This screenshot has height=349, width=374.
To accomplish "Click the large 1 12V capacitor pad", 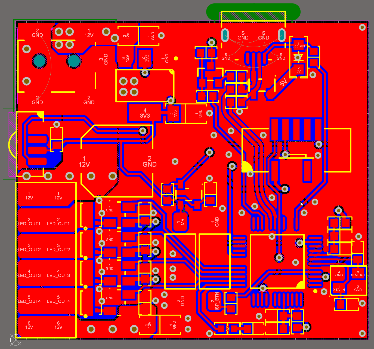I will click(84, 162).
